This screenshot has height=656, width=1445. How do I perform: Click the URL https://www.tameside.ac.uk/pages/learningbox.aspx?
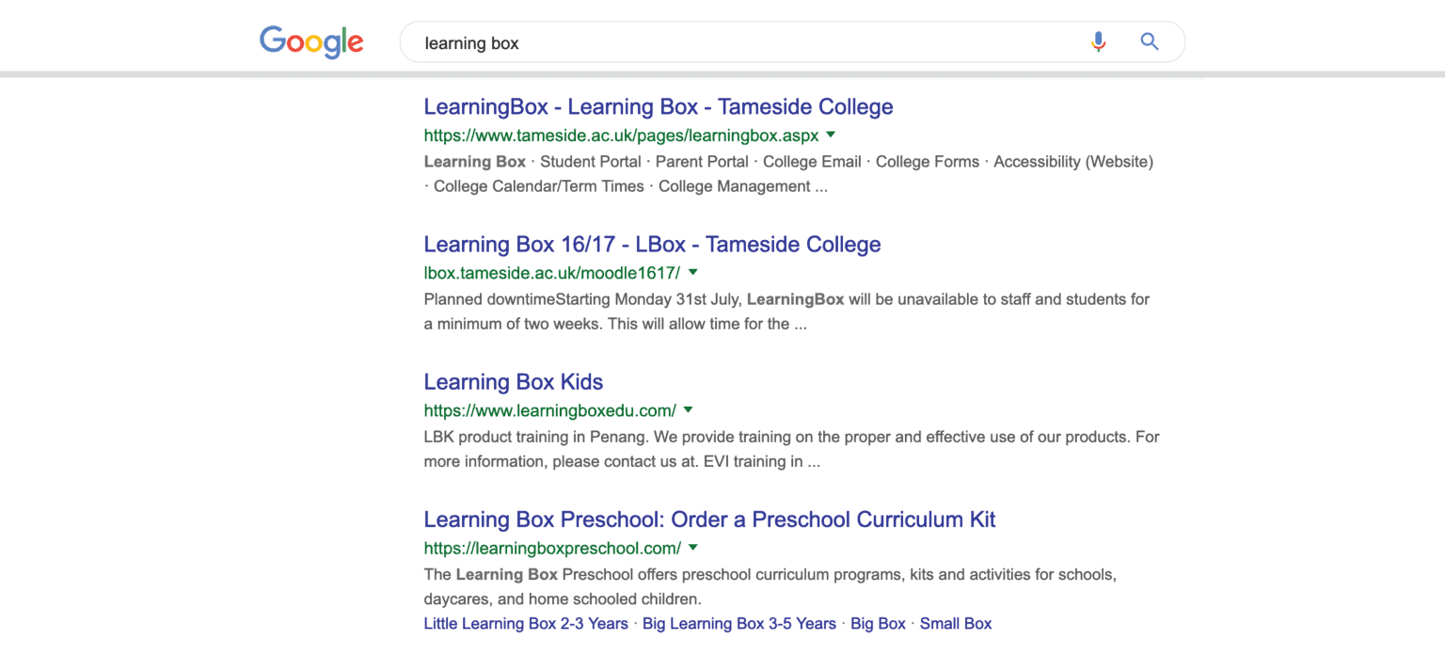coord(622,136)
